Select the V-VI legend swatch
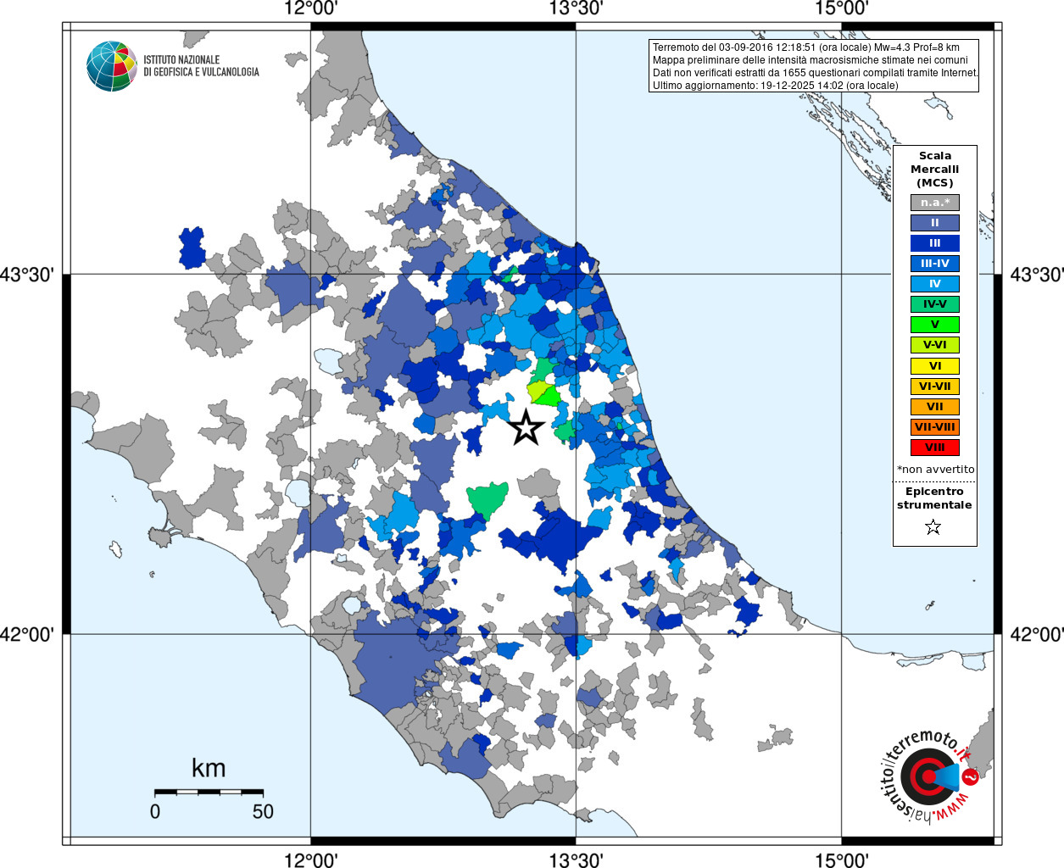1064x868 pixels. point(935,345)
